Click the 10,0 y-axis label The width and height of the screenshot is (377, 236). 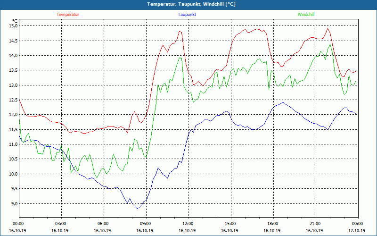14,174
